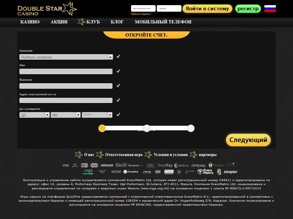
Task: Open the Выбрать название title dropdown
Action: pos(66,57)
